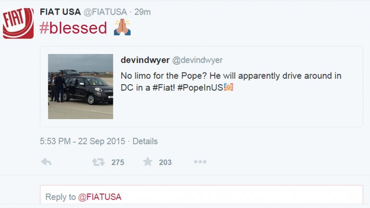View the 275 retweets count

pos(118,162)
